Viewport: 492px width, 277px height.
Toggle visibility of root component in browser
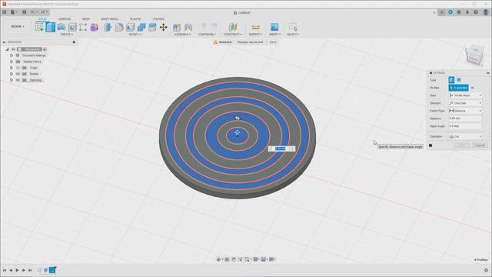(x=13, y=49)
